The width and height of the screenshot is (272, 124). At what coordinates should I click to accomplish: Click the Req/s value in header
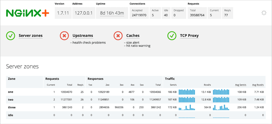click(226, 15)
